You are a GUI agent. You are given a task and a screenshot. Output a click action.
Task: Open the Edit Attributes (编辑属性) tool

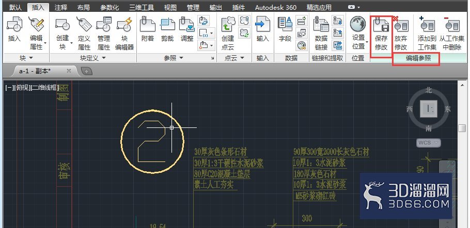36,33
